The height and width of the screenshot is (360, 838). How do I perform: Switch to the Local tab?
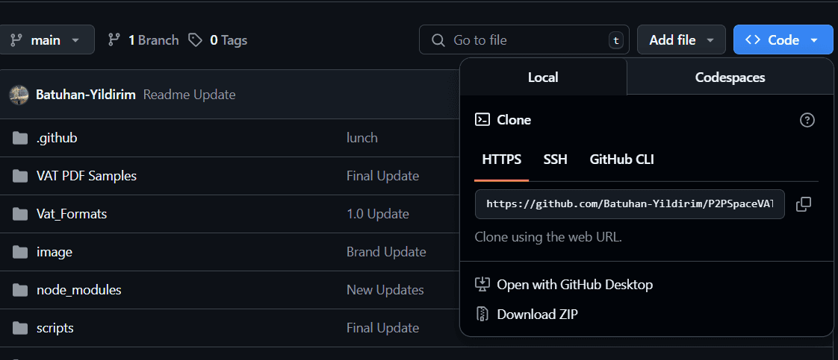[x=543, y=78]
